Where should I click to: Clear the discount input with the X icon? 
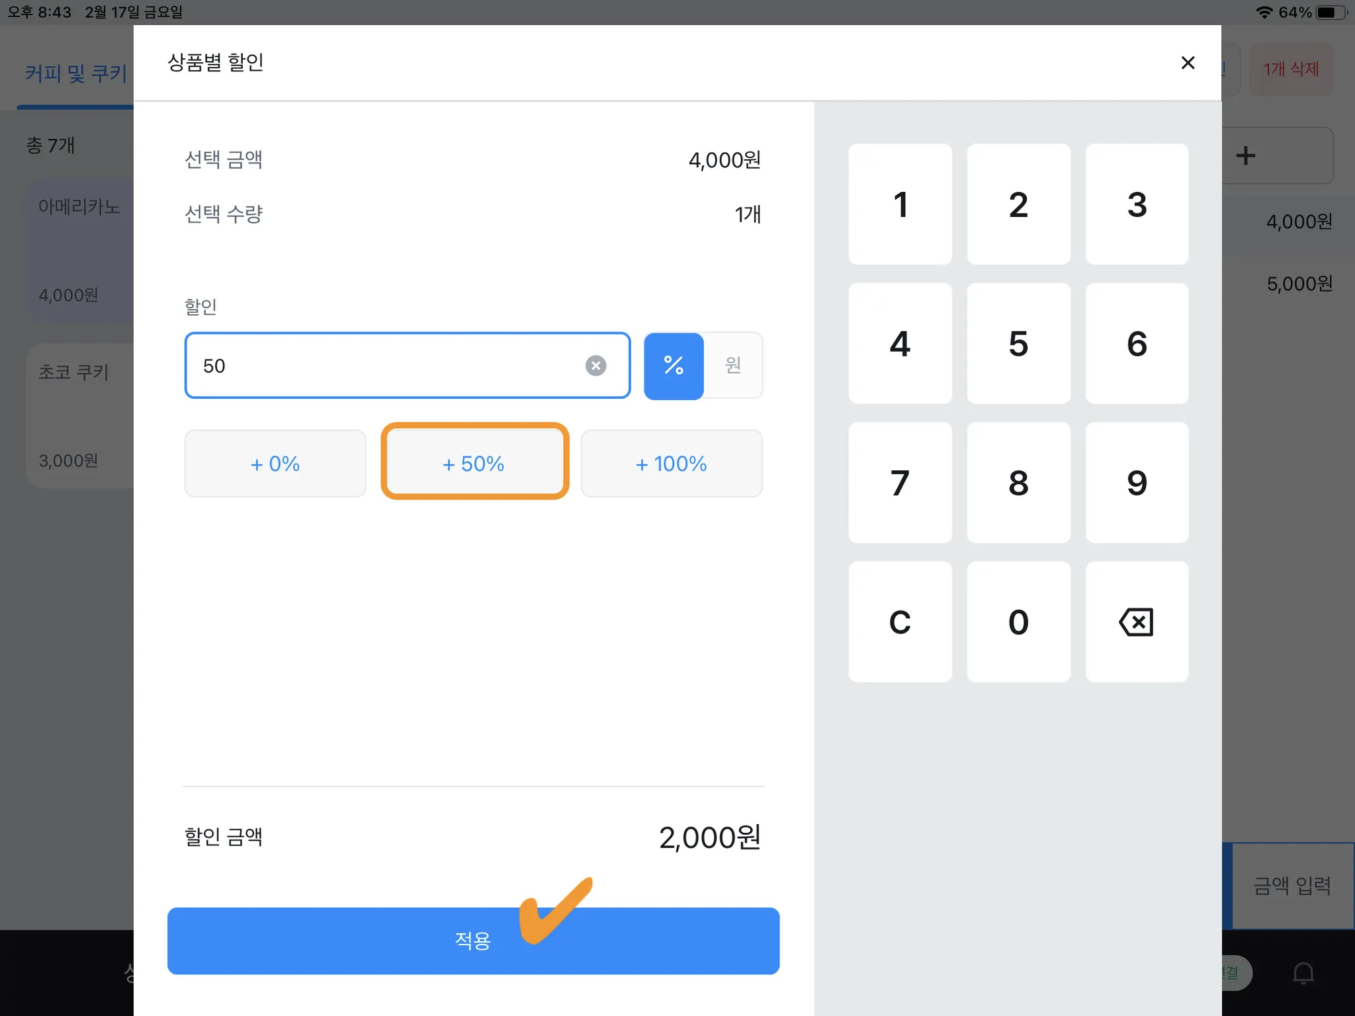[x=595, y=366]
